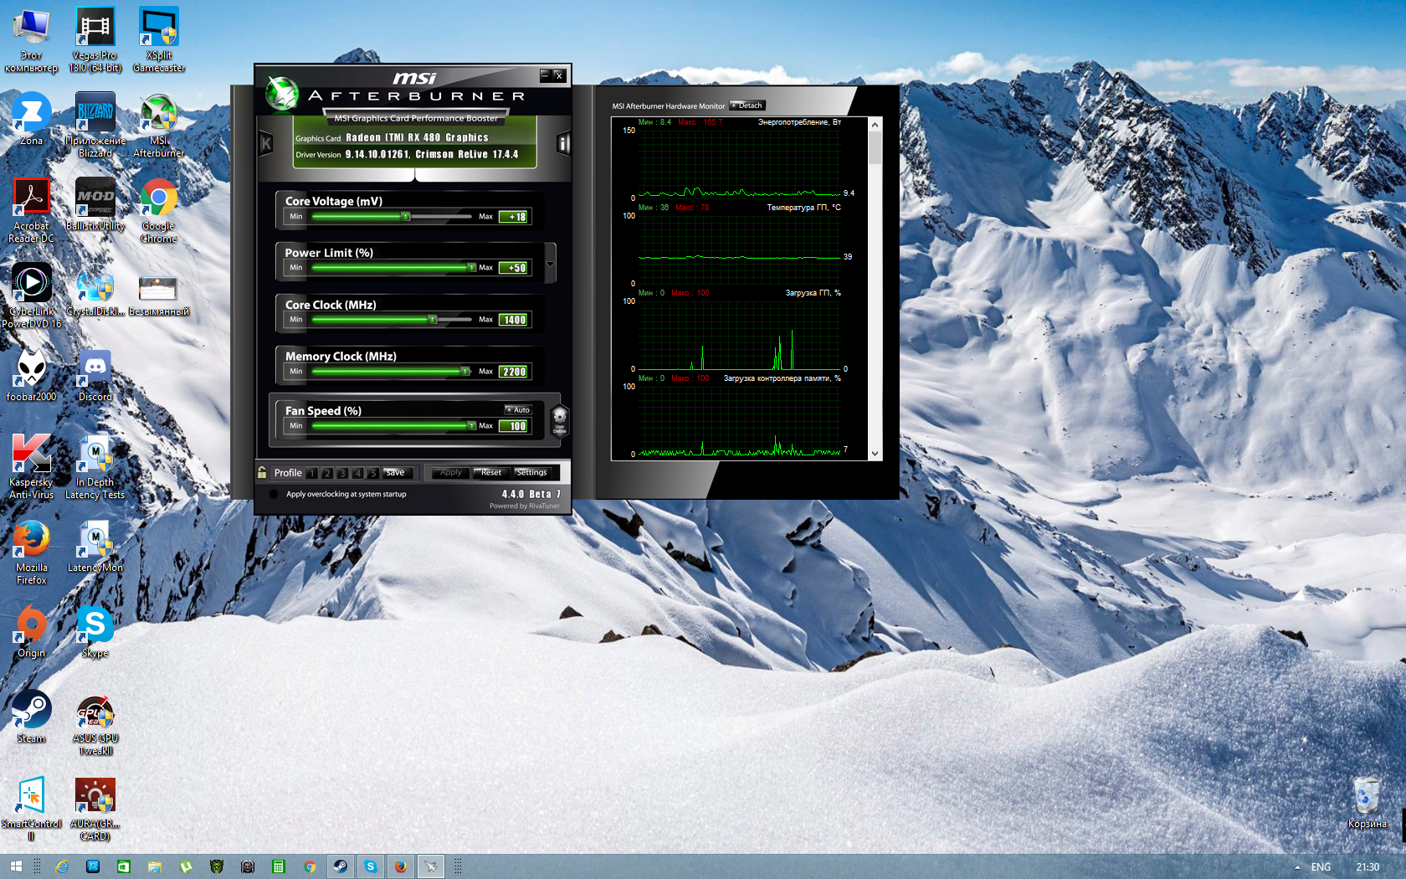Select the MSI Afterburner desktop shortcut
The image size is (1406, 879).
159,125
